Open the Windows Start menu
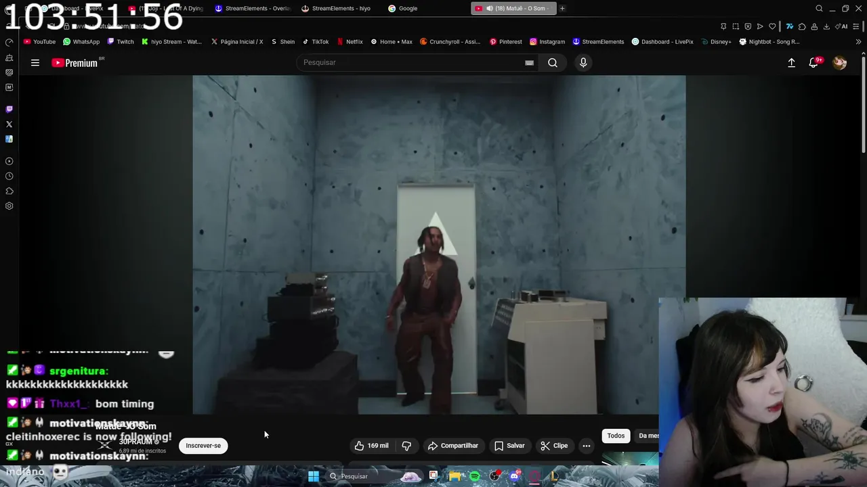The image size is (867, 487). click(314, 476)
